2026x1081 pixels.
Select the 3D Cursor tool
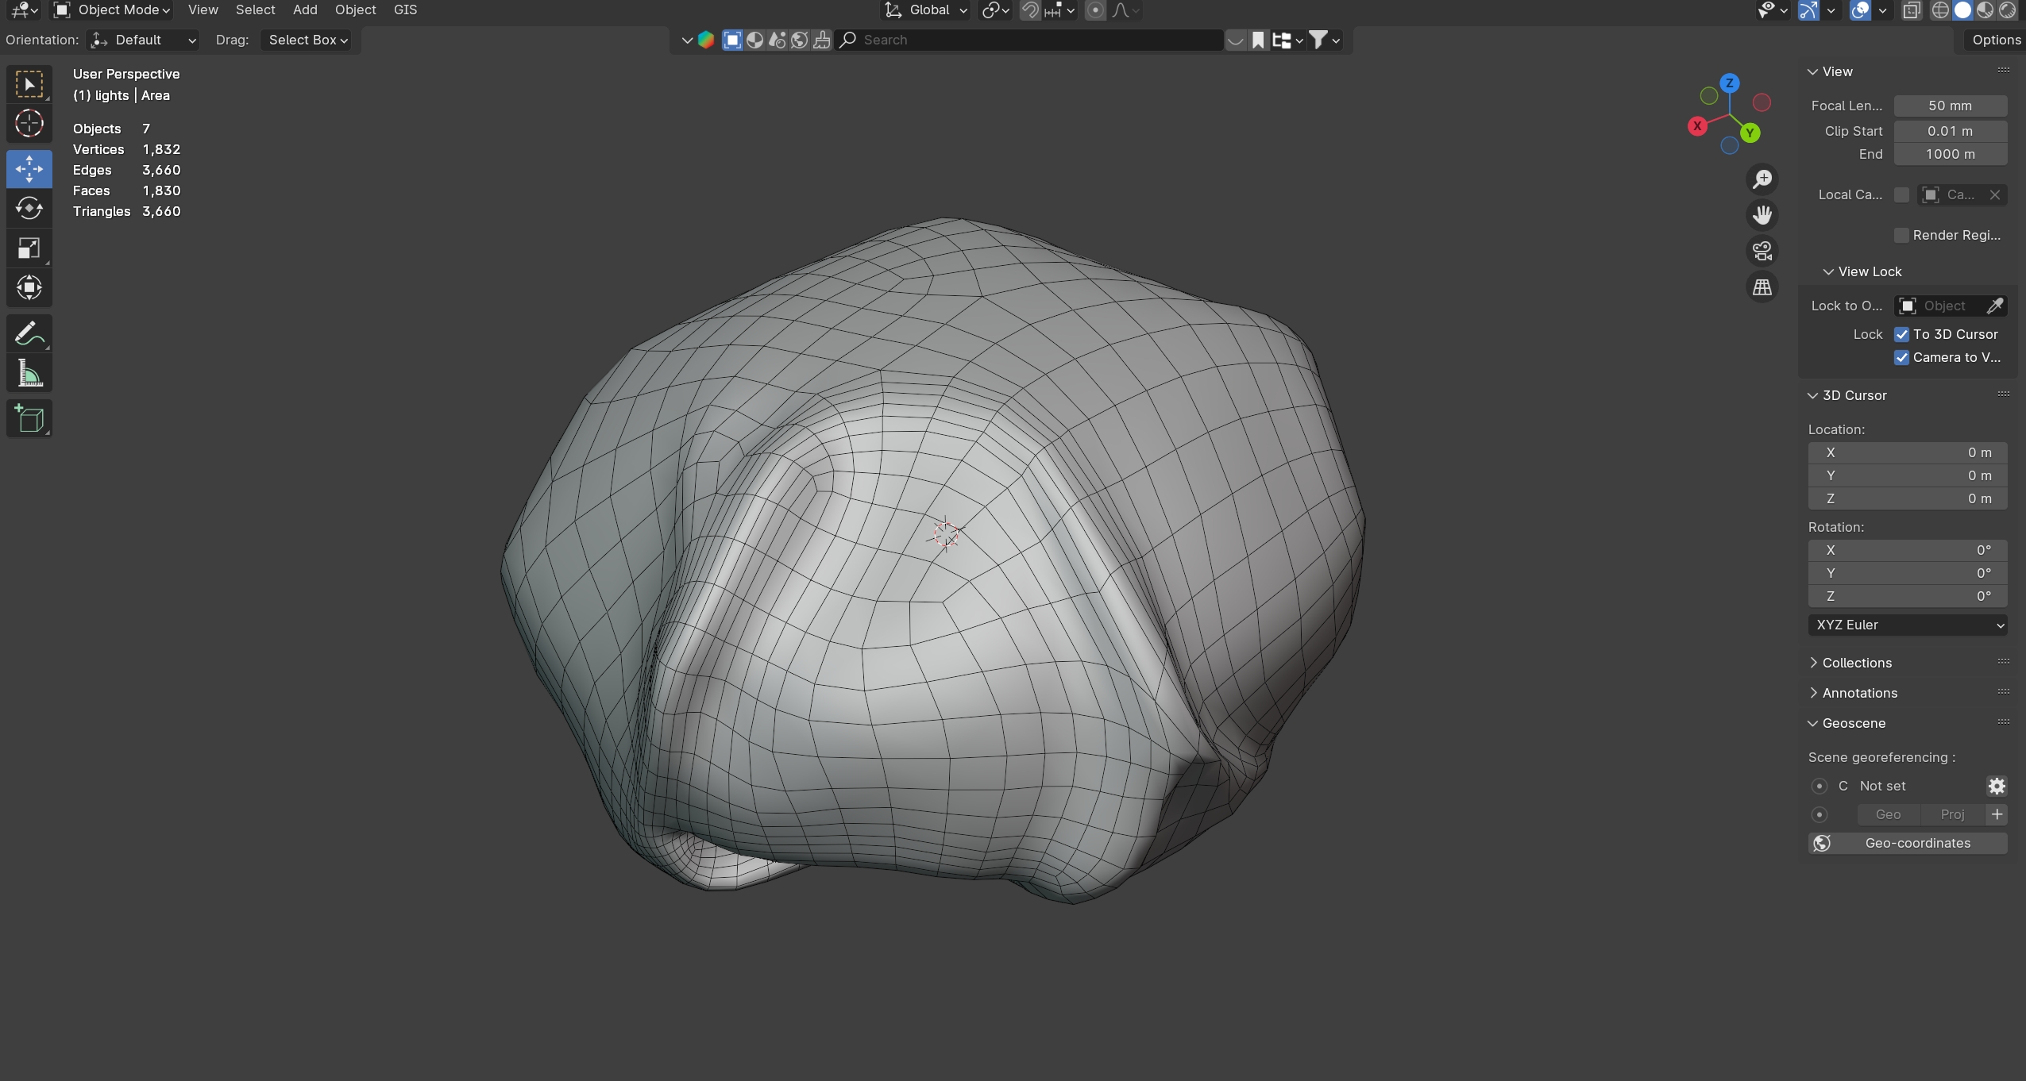[29, 124]
